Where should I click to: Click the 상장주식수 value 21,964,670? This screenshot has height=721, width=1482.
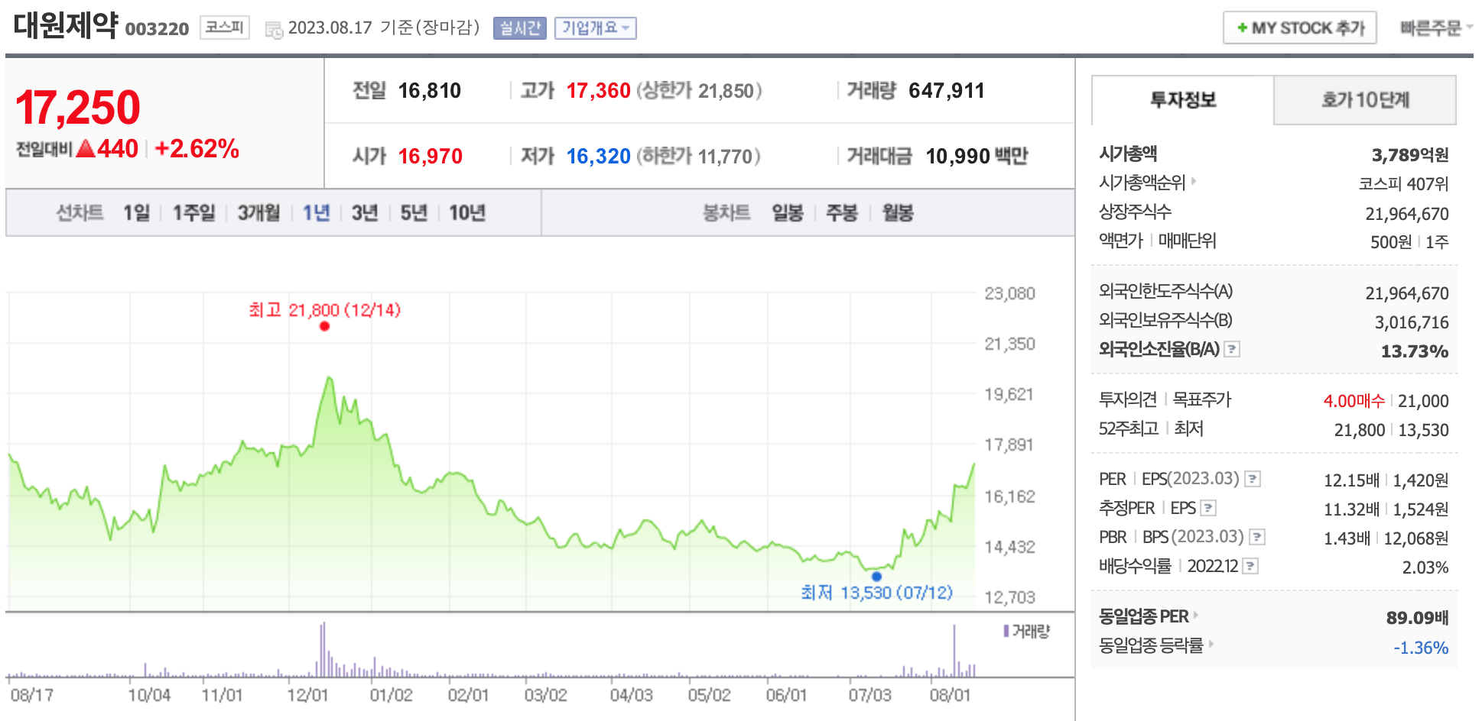coord(1407,214)
